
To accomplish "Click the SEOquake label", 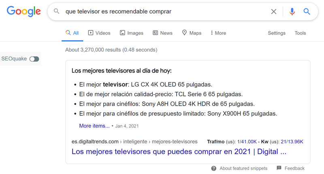I will pyautogui.click(x=14, y=59).
